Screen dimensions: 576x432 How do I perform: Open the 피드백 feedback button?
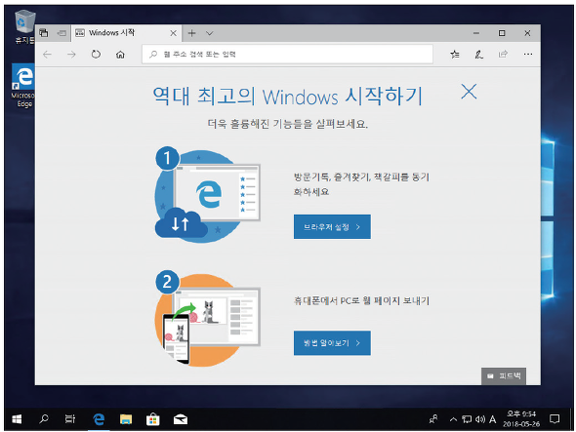(x=504, y=375)
